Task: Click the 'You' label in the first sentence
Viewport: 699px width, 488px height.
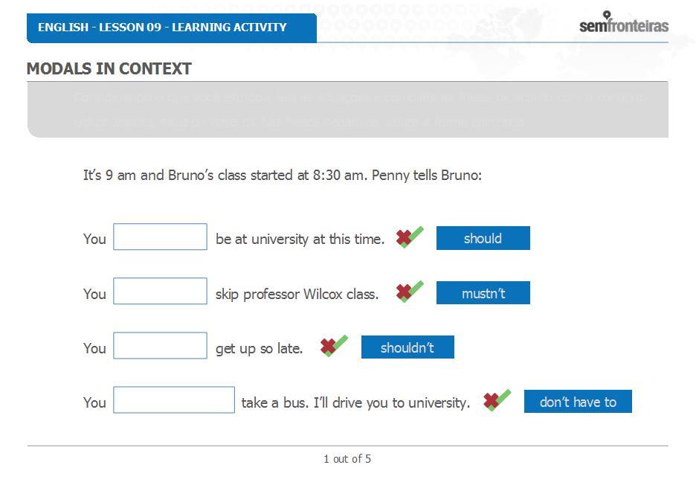Action: coord(94,239)
